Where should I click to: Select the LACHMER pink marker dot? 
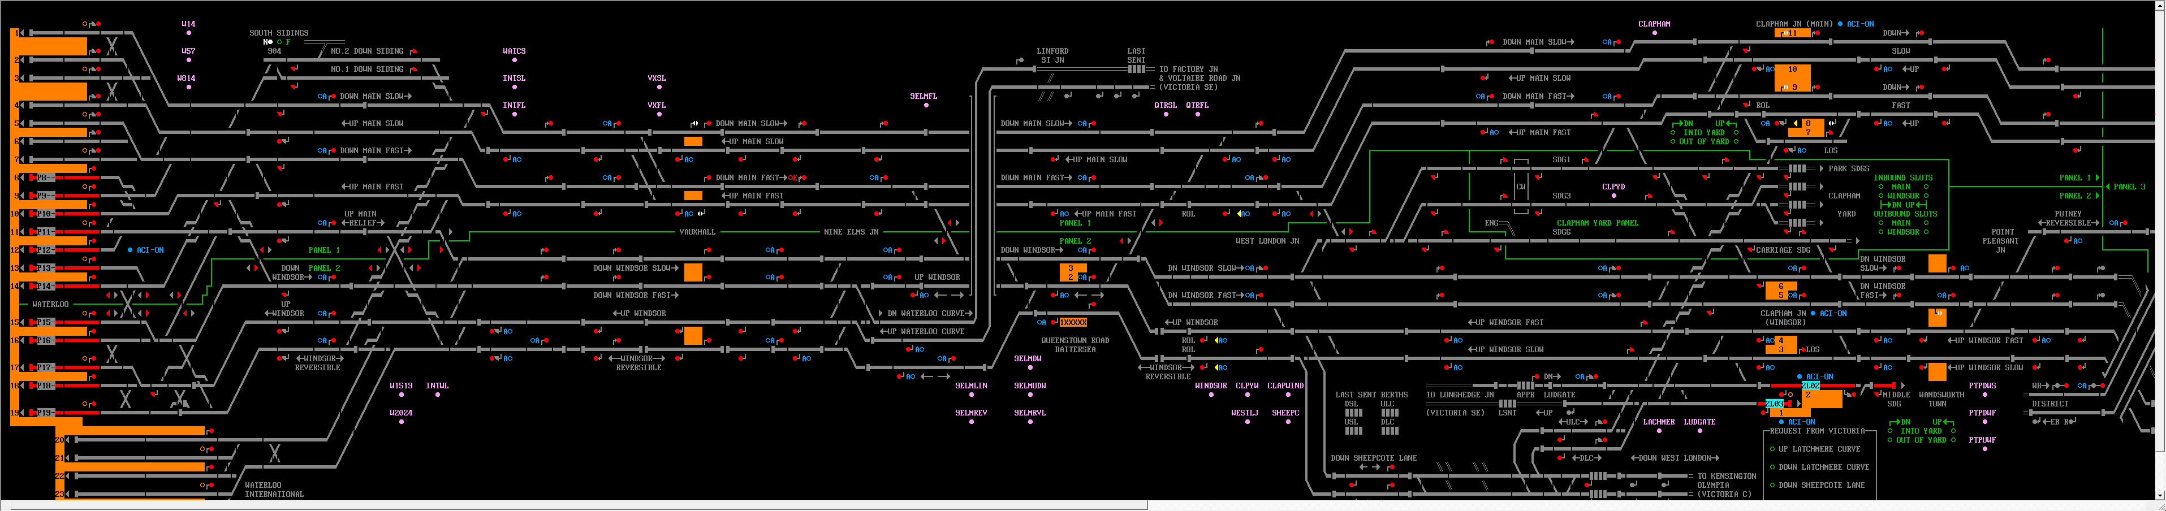[x=1658, y=431]
